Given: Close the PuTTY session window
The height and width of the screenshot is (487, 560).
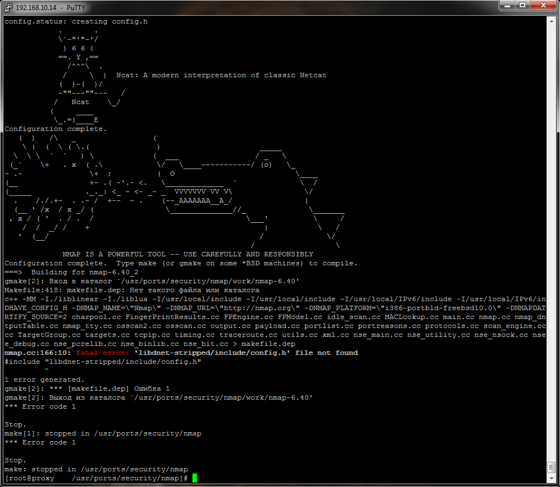Looking at the screenshot, I should pyautogui.click(x=544, y=6).
